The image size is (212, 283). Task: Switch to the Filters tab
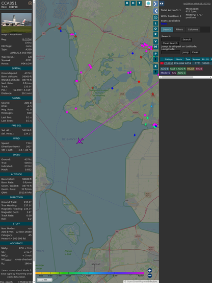coord(179,30)
